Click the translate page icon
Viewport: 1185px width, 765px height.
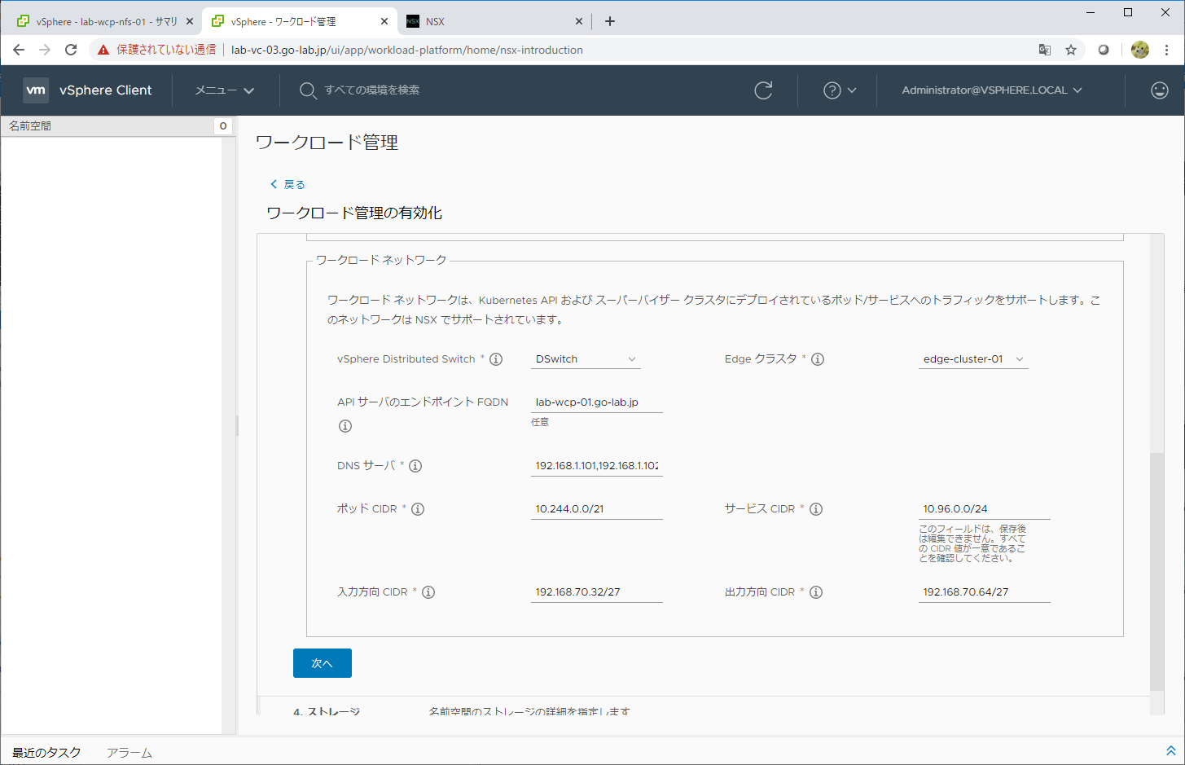[1045, 50]
